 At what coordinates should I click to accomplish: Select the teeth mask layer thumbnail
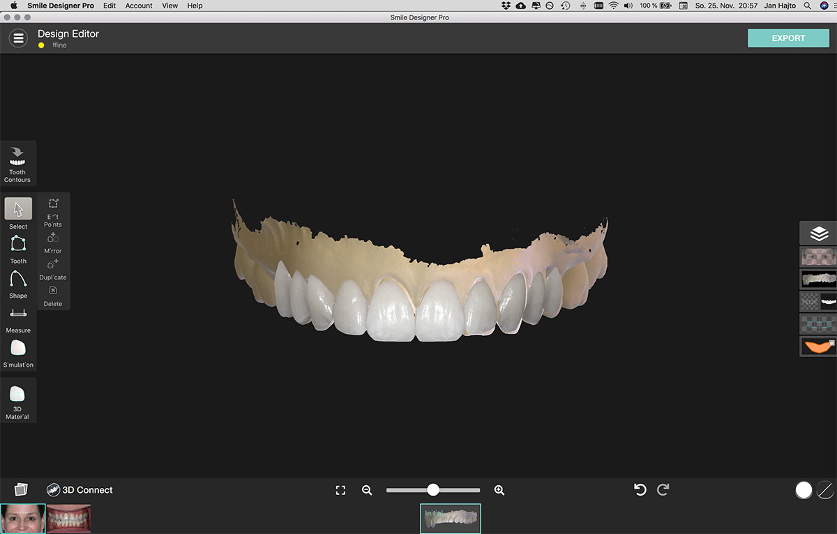point(819,301)
